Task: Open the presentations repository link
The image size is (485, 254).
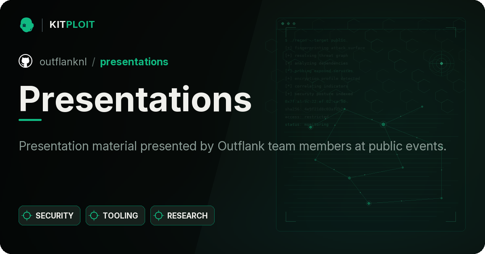Action: (x=134, y=62)
